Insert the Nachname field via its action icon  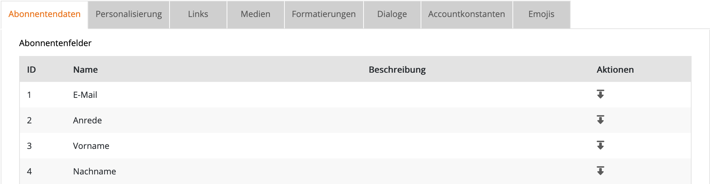tap(600, 171)
